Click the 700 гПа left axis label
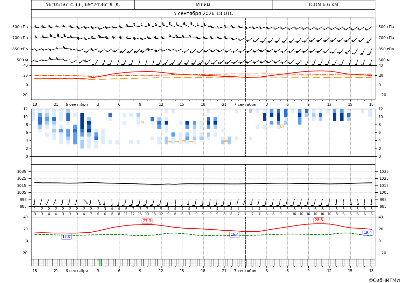 tap(20, 38)
